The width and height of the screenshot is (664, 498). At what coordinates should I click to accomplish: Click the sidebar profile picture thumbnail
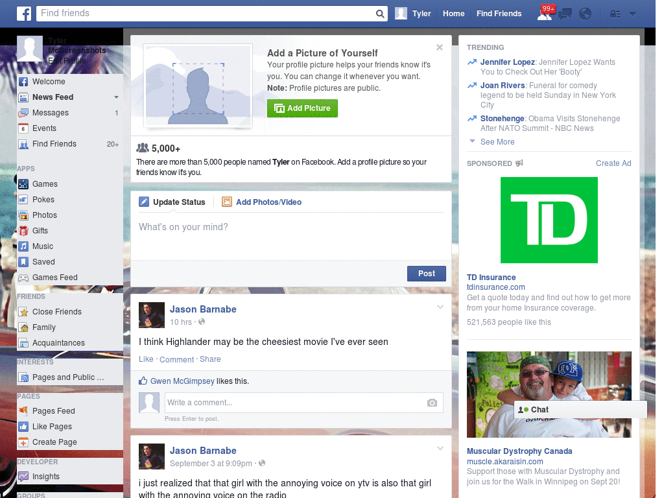(30, 48)
